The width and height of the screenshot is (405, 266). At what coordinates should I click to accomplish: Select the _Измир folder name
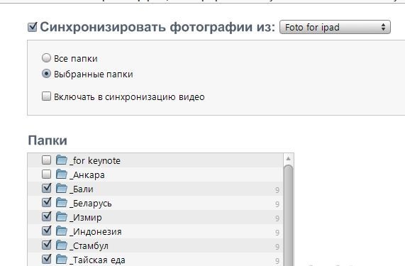click(x=86, y=218)
